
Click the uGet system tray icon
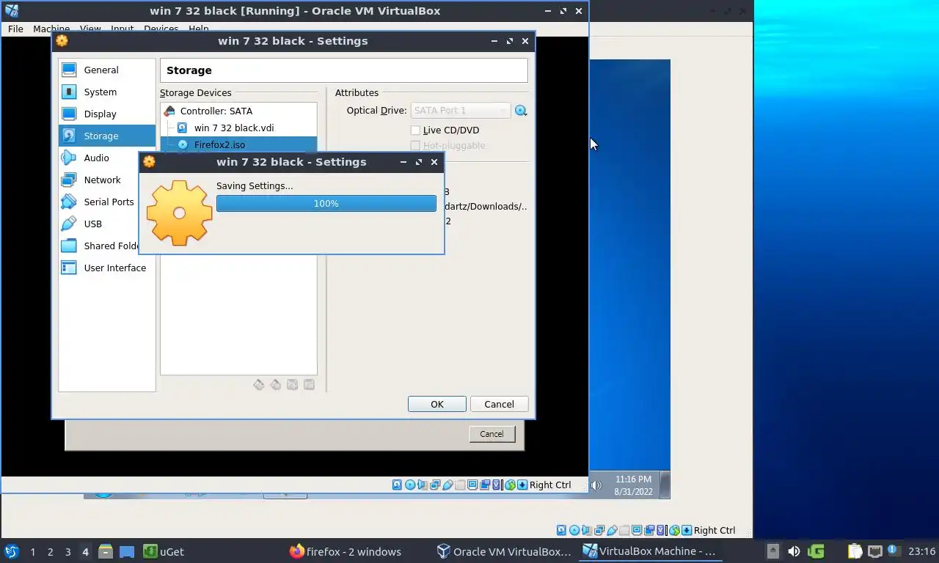coord(816,551)
